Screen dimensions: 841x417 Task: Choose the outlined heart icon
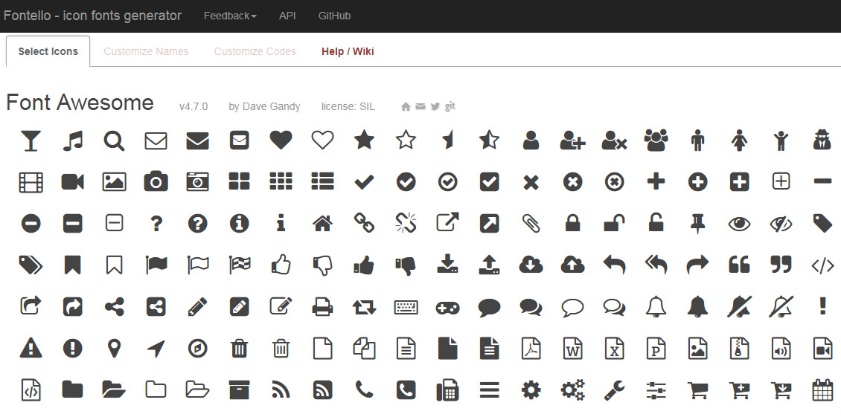pyautogui.click(x=322, y=140)
